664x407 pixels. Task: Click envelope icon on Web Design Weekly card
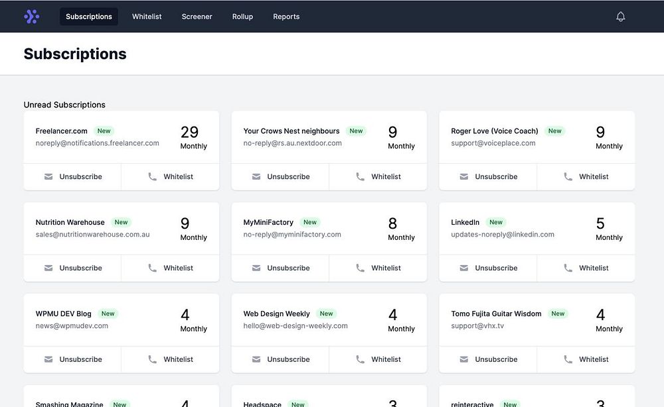(x=256, y=359)
